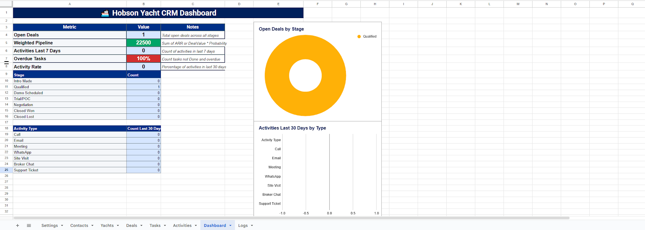Switch to the Contacts sheet tab
The width and height of the screenshot is (645, 230).
click(x=79, y=226)
